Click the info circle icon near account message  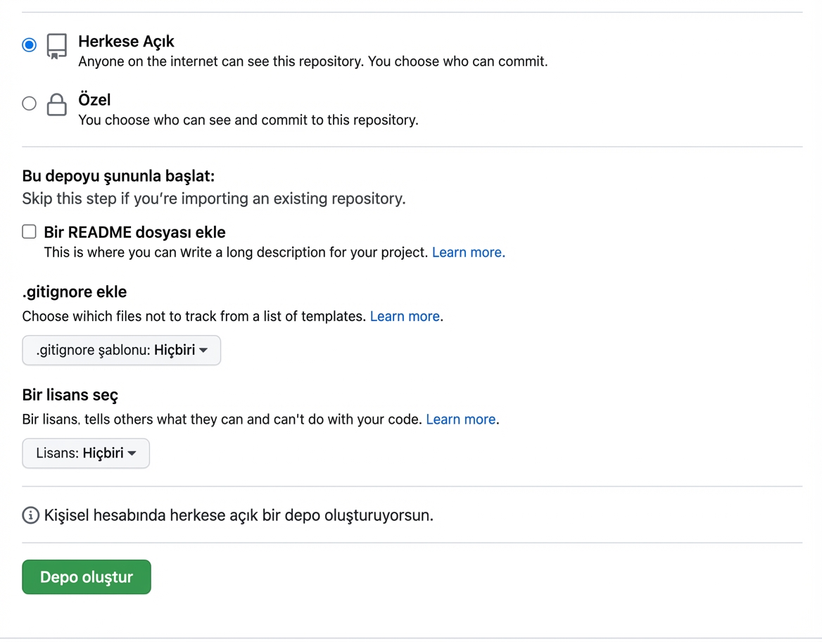(x=30, y=515)
